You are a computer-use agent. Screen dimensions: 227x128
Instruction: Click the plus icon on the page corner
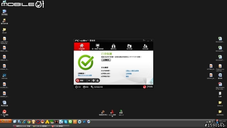click(x=151, y=82)
